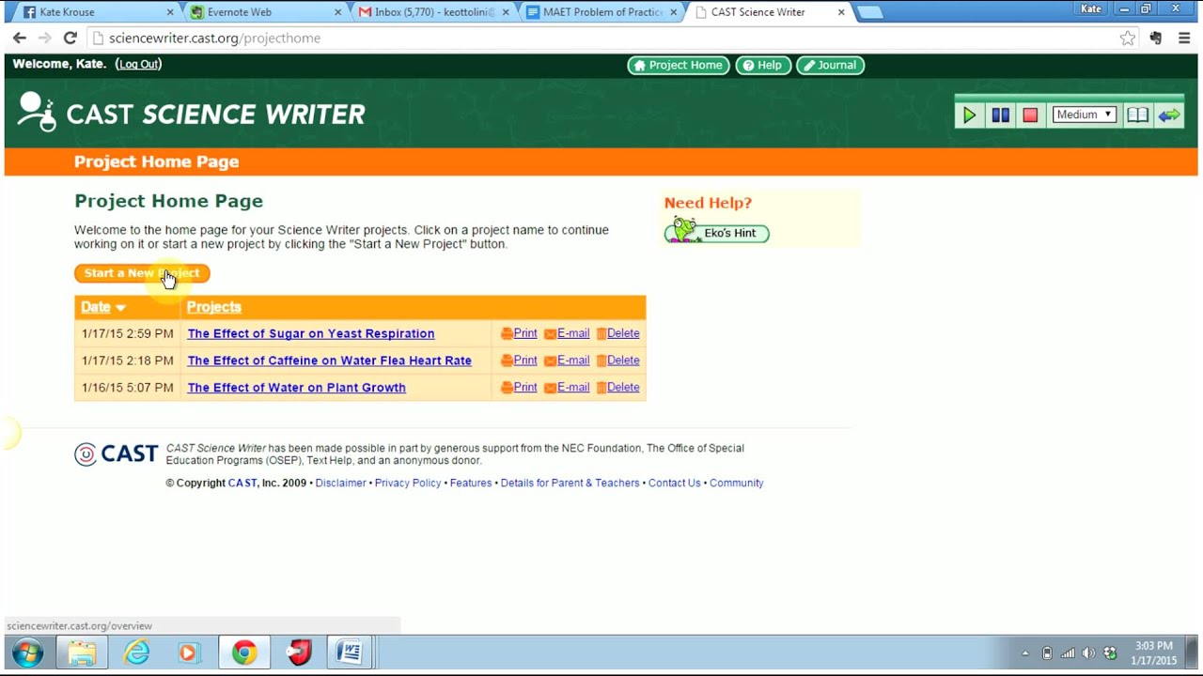The height and width of the screenshot is (676, 1203).
Task: Reload the current page
Action: click(x=70, y=38)
